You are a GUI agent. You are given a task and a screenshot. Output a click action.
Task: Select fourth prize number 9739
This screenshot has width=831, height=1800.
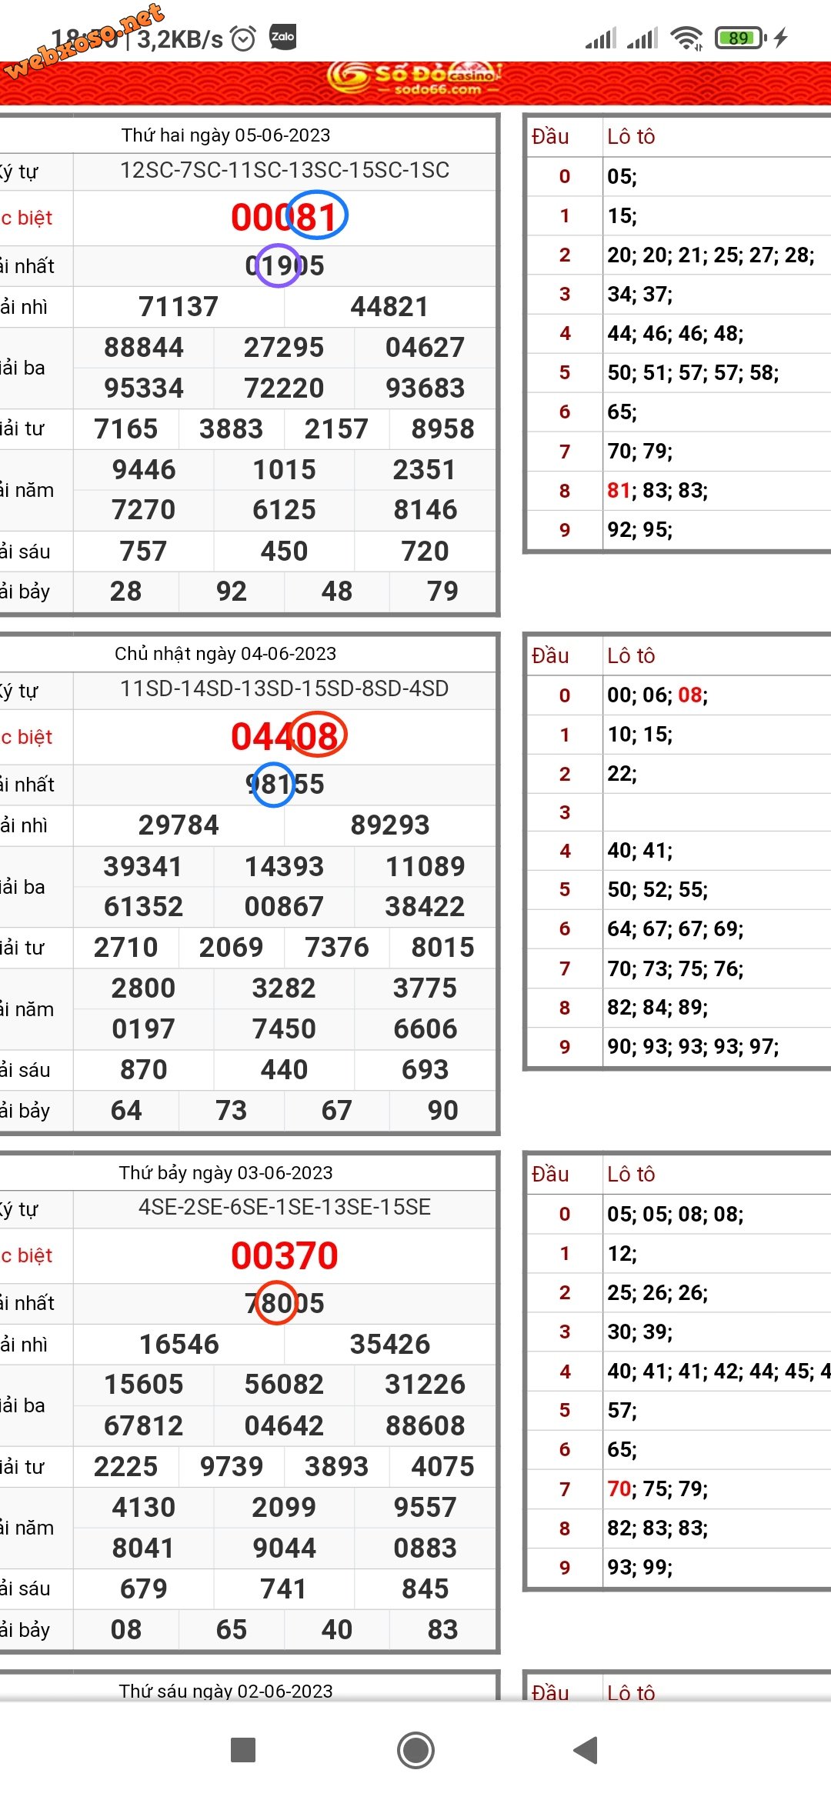[x=231, y=1467]
